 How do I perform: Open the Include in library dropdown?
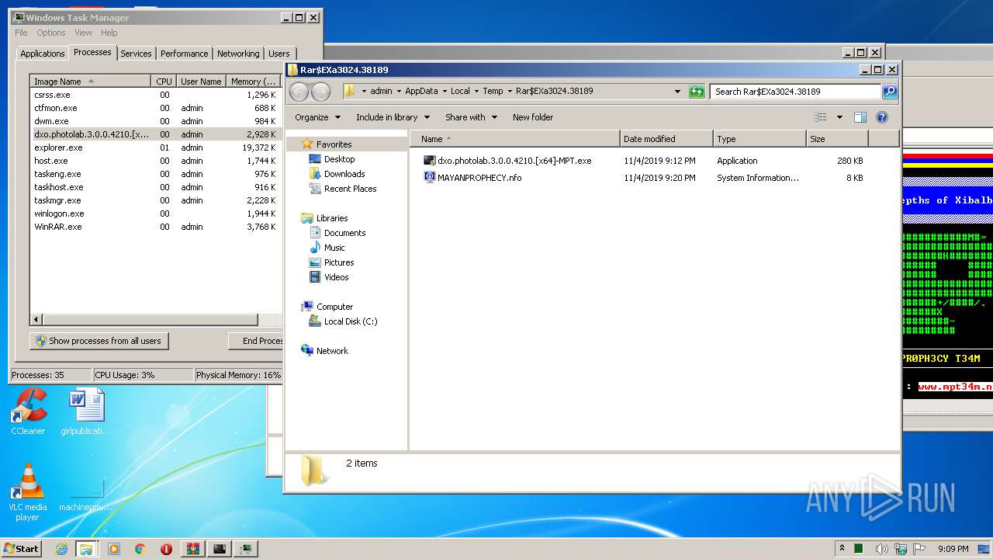click(394, 117)
